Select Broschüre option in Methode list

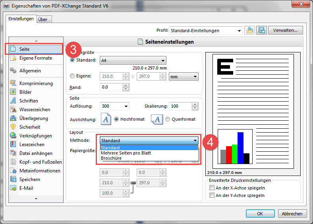[149, 158]
